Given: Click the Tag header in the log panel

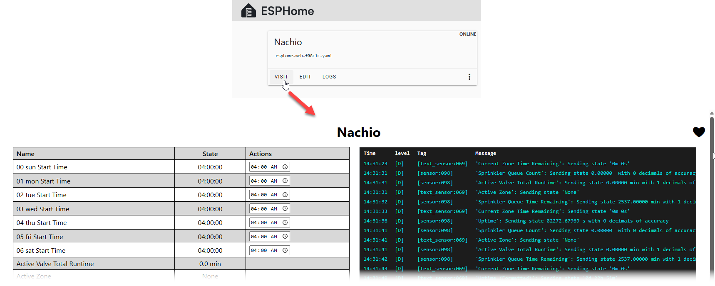Looking at the screenshot, I should 422,153.
